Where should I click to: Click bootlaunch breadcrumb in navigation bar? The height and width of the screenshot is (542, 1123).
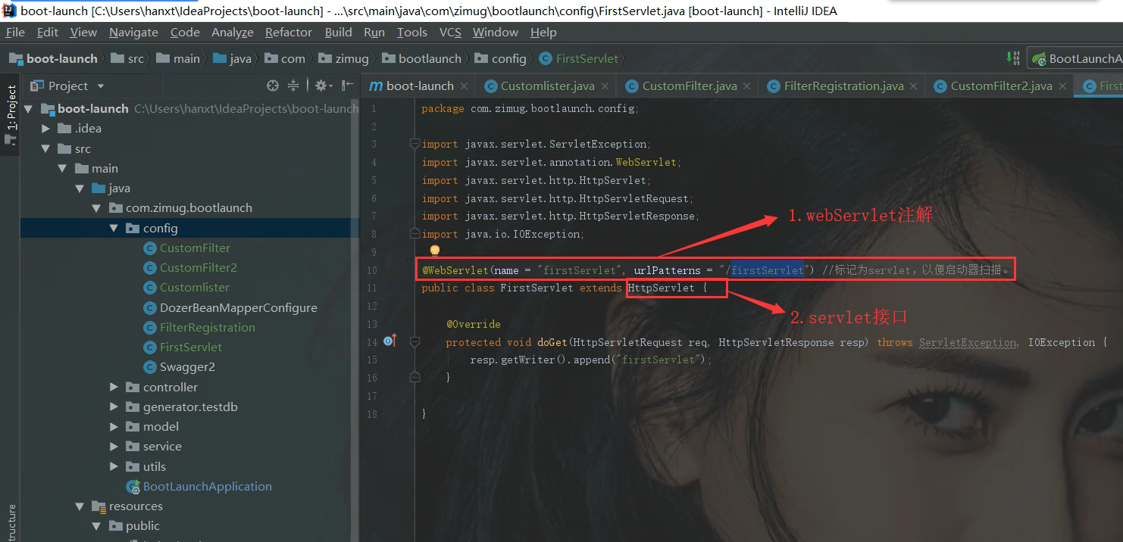421,59
